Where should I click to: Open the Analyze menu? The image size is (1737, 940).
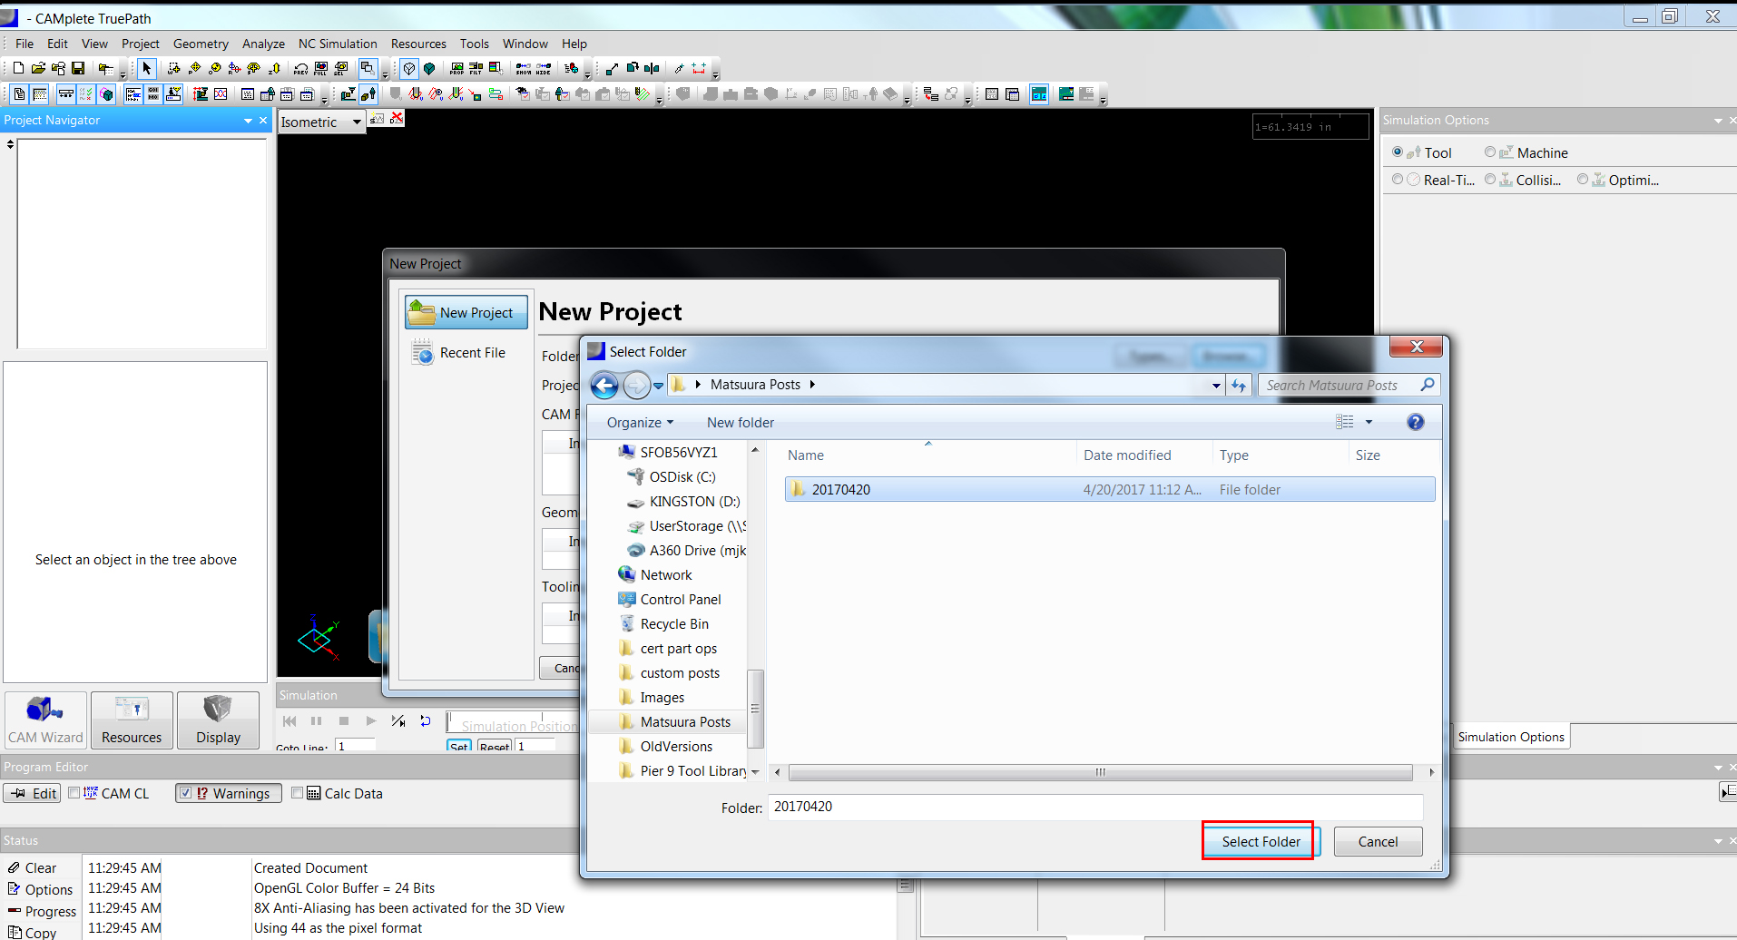tap(263, 44)
